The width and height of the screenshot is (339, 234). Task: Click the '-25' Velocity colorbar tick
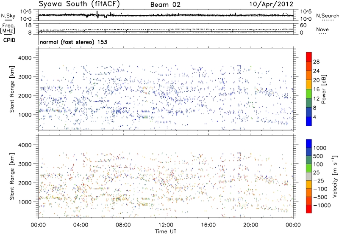(319, 180)
